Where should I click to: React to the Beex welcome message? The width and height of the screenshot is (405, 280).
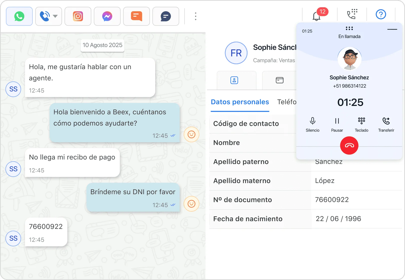tap(191, 135)
